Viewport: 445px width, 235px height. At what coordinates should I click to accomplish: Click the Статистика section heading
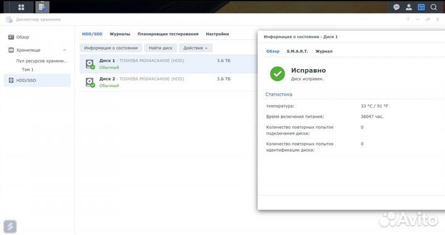pyautogui.click(x=279, y=94)
